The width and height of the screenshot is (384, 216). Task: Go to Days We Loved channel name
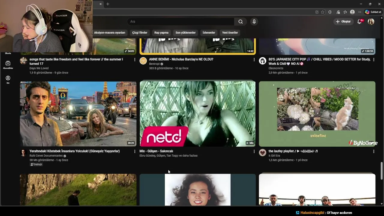coord(39,68)
